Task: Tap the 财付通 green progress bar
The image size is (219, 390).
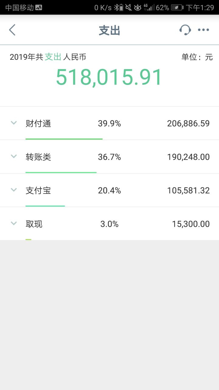Action: point(64,139)
